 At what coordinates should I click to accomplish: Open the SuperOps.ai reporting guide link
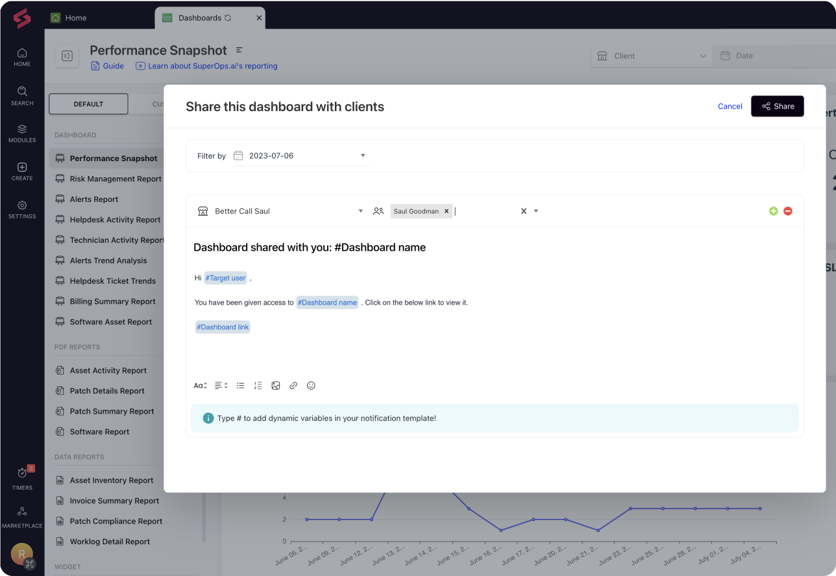pos(211,66)
